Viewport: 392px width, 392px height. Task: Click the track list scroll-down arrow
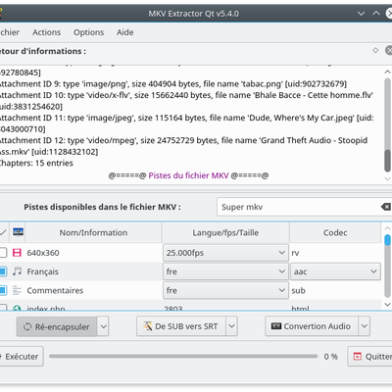(387, 305)
